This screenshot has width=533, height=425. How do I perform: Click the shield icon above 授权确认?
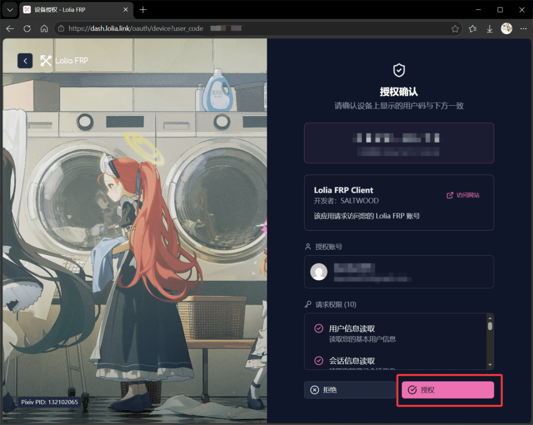pos(399,70)
